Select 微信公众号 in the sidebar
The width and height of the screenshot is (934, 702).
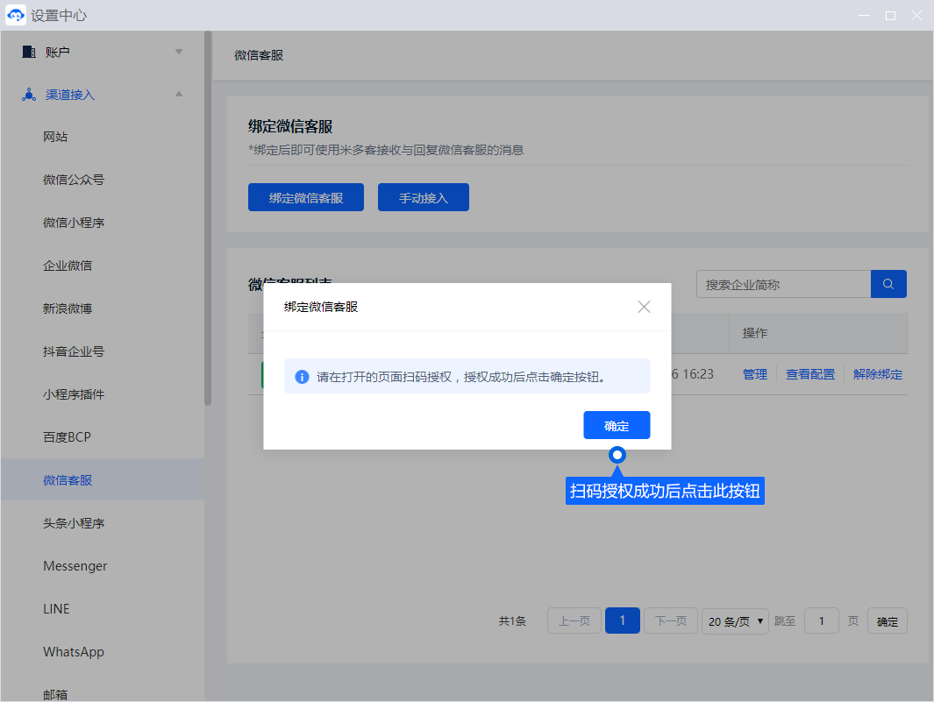tap(74, 180)
